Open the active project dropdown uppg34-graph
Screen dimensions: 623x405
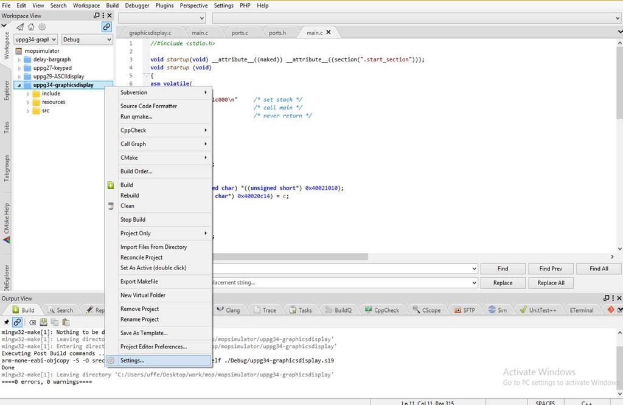(x=35, y=40)
